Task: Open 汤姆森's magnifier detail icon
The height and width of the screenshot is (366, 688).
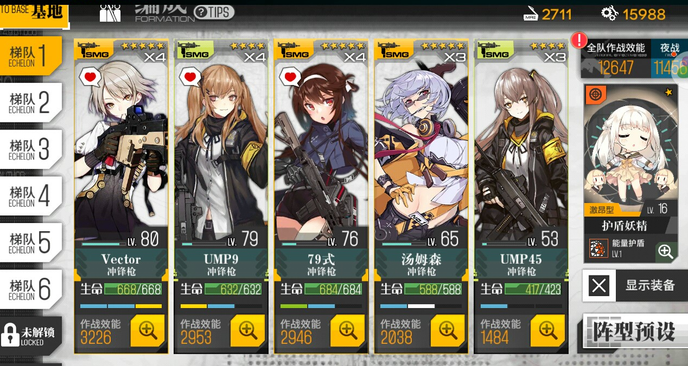Action: [x=447, y=330]
